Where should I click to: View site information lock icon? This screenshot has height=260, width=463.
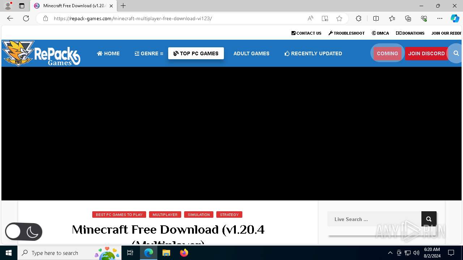46,18
